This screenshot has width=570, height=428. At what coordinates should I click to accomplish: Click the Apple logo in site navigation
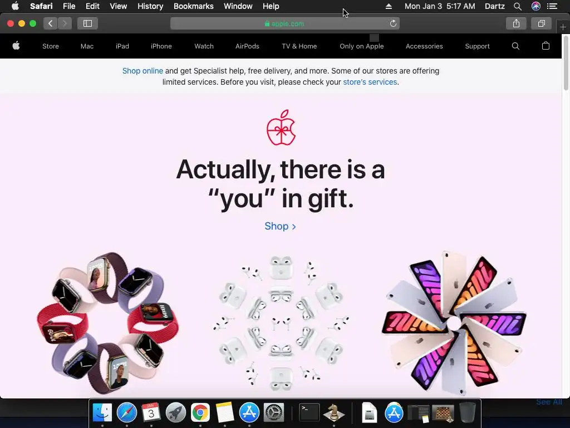coord(16,46)
